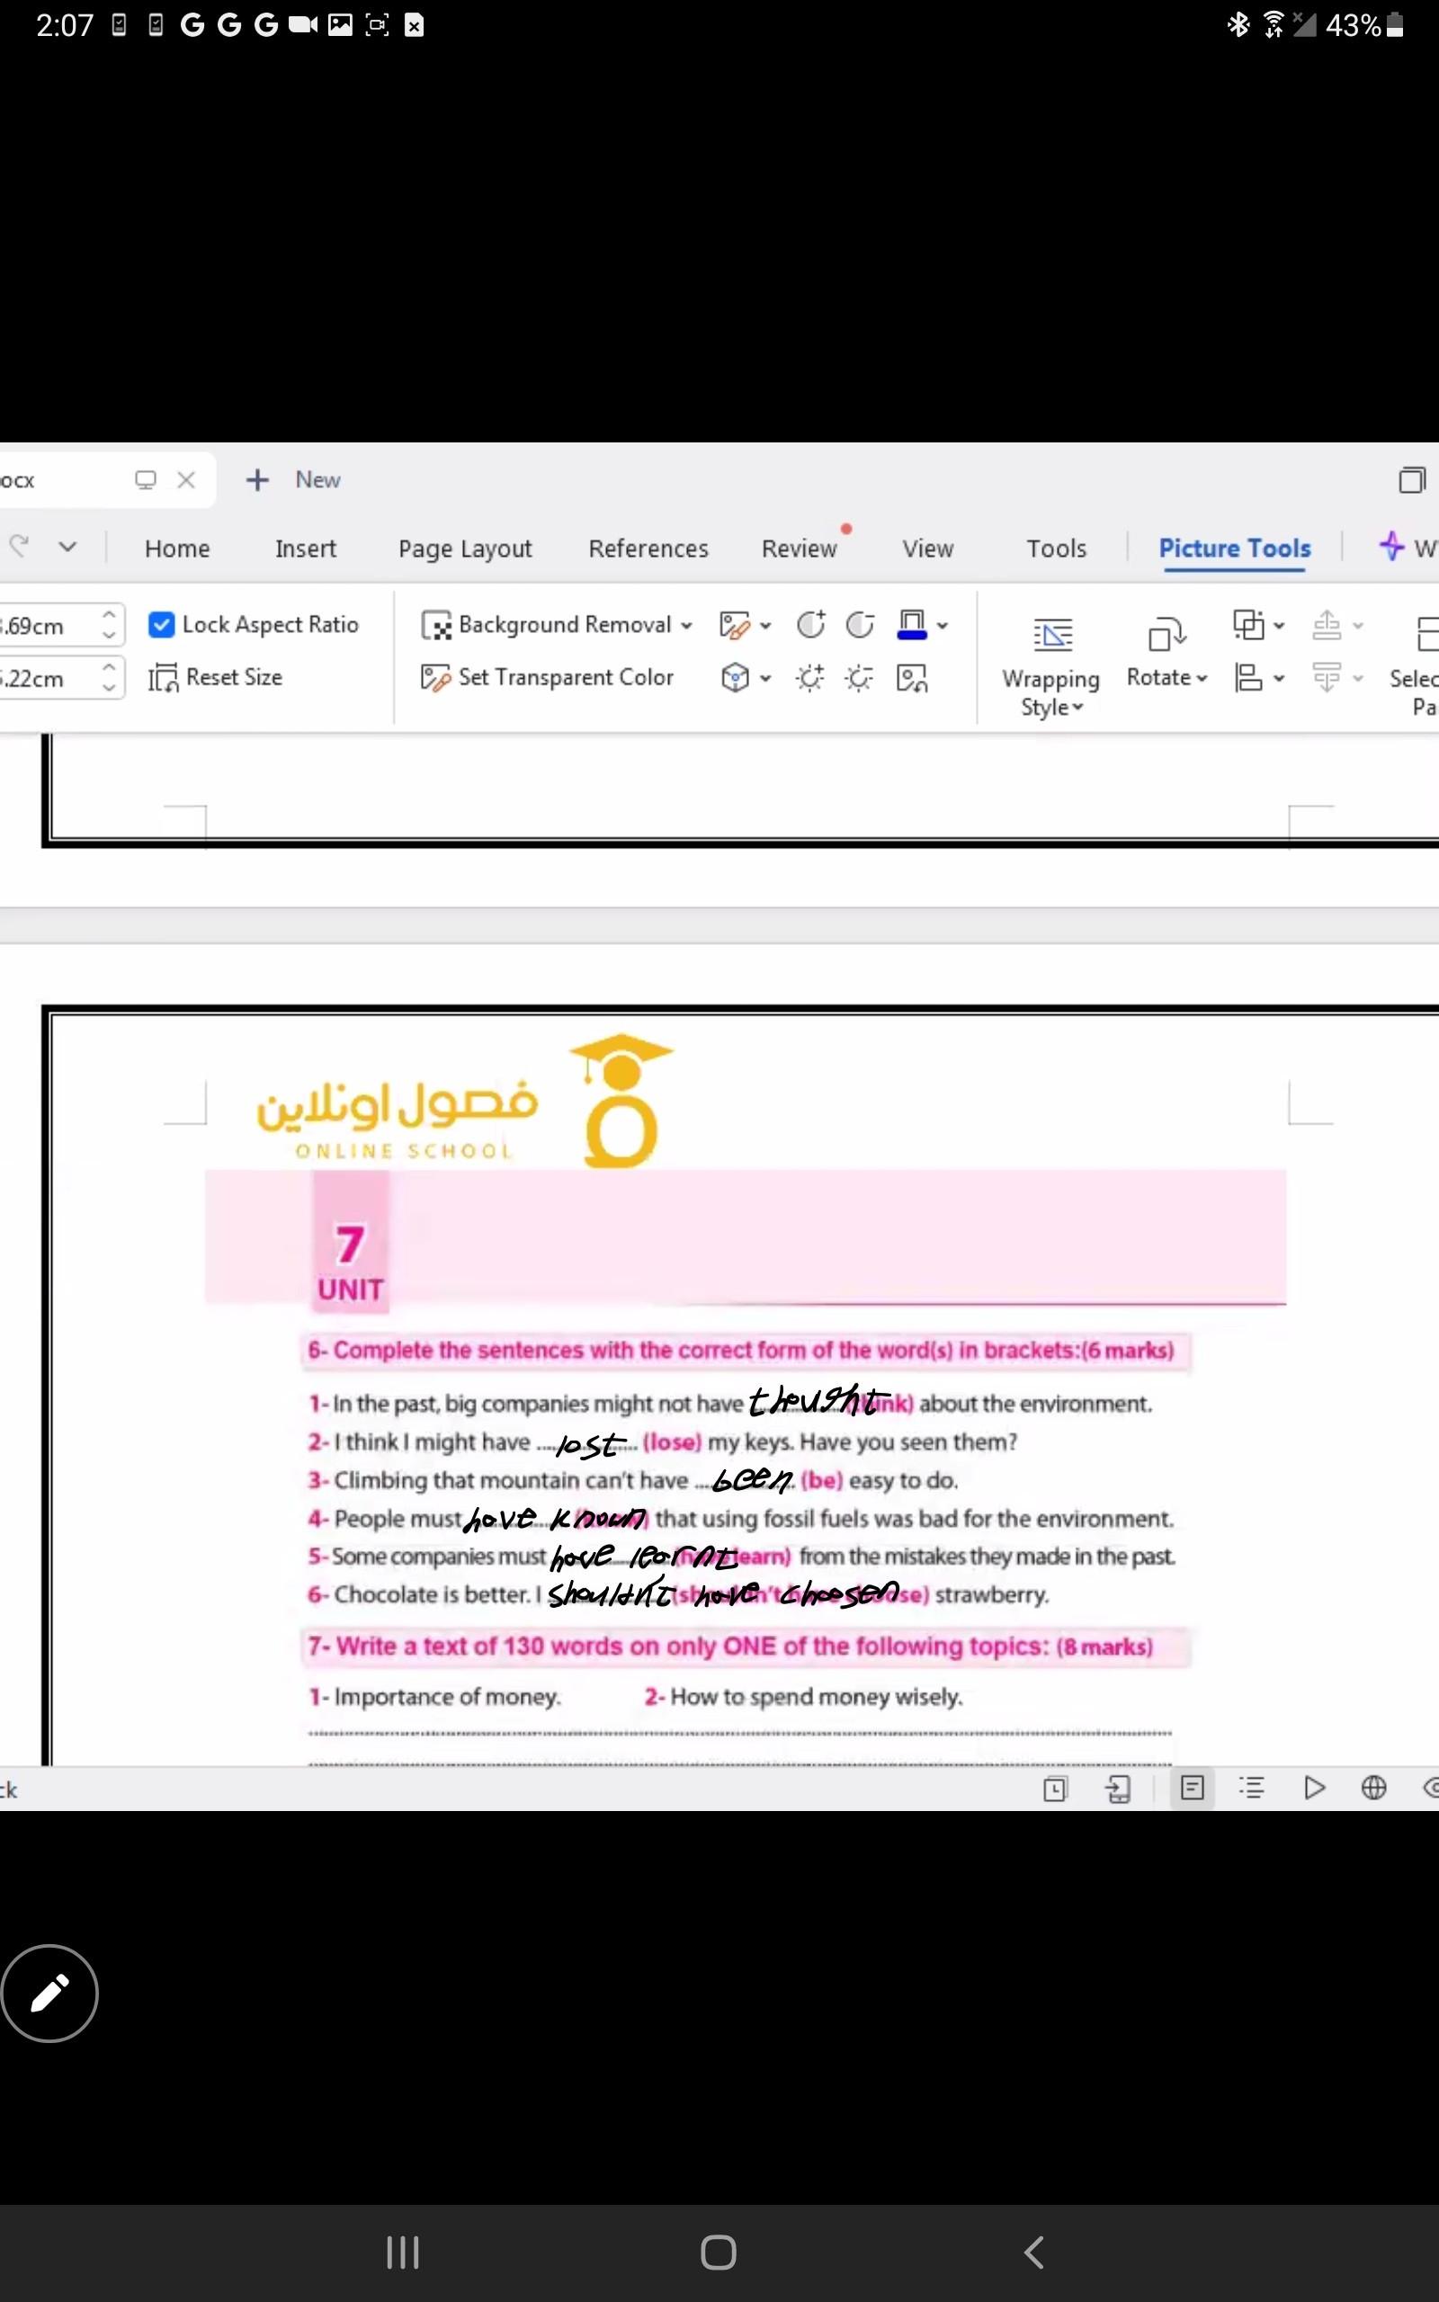Open web layout globe view
Viewport: 1439px width, 2302px height.
point(1373,1788)
